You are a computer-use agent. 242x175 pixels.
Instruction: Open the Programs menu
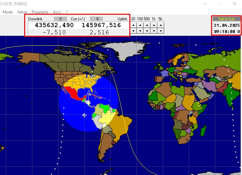click(40, 12)
